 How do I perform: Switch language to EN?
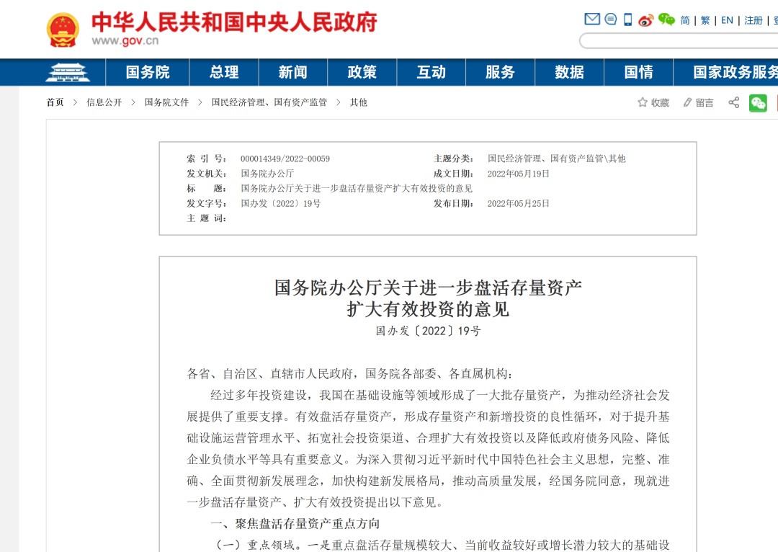727,20
